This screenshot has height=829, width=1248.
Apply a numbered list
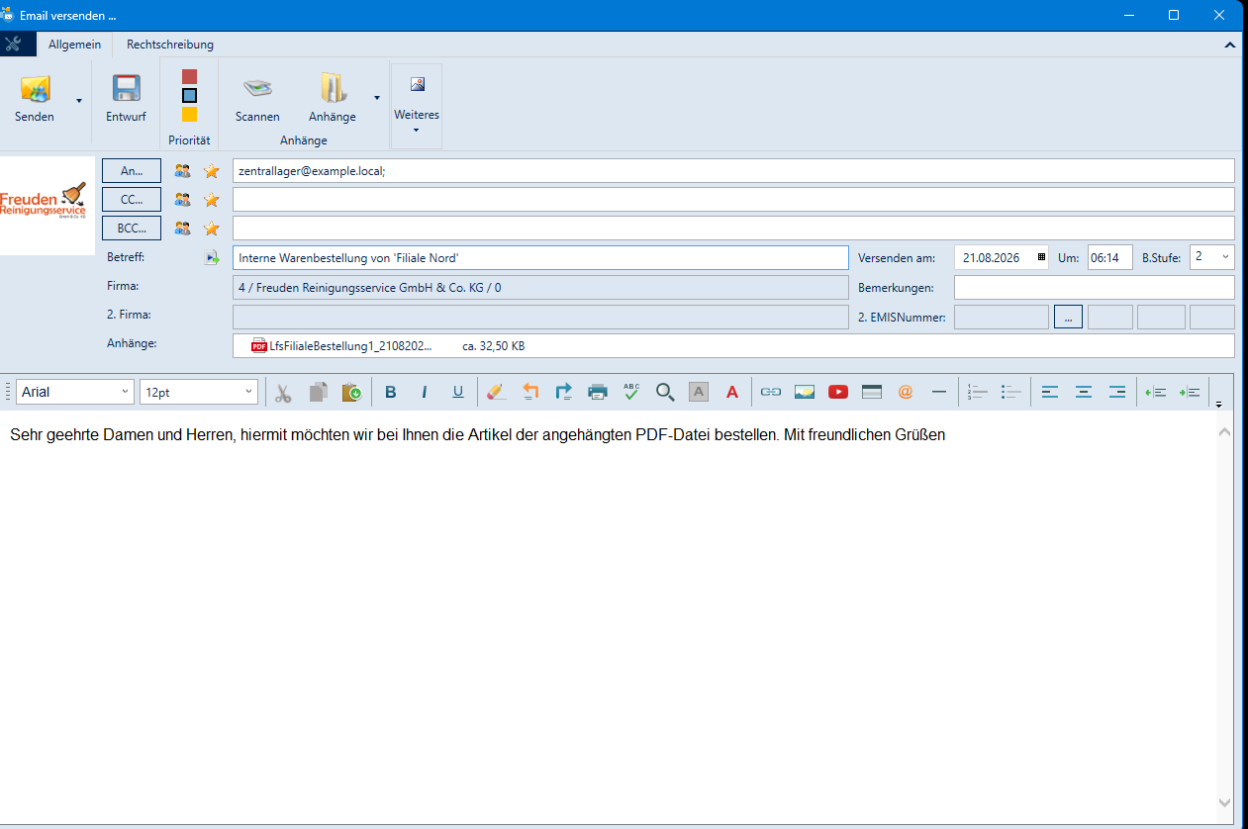click(978, 392)
